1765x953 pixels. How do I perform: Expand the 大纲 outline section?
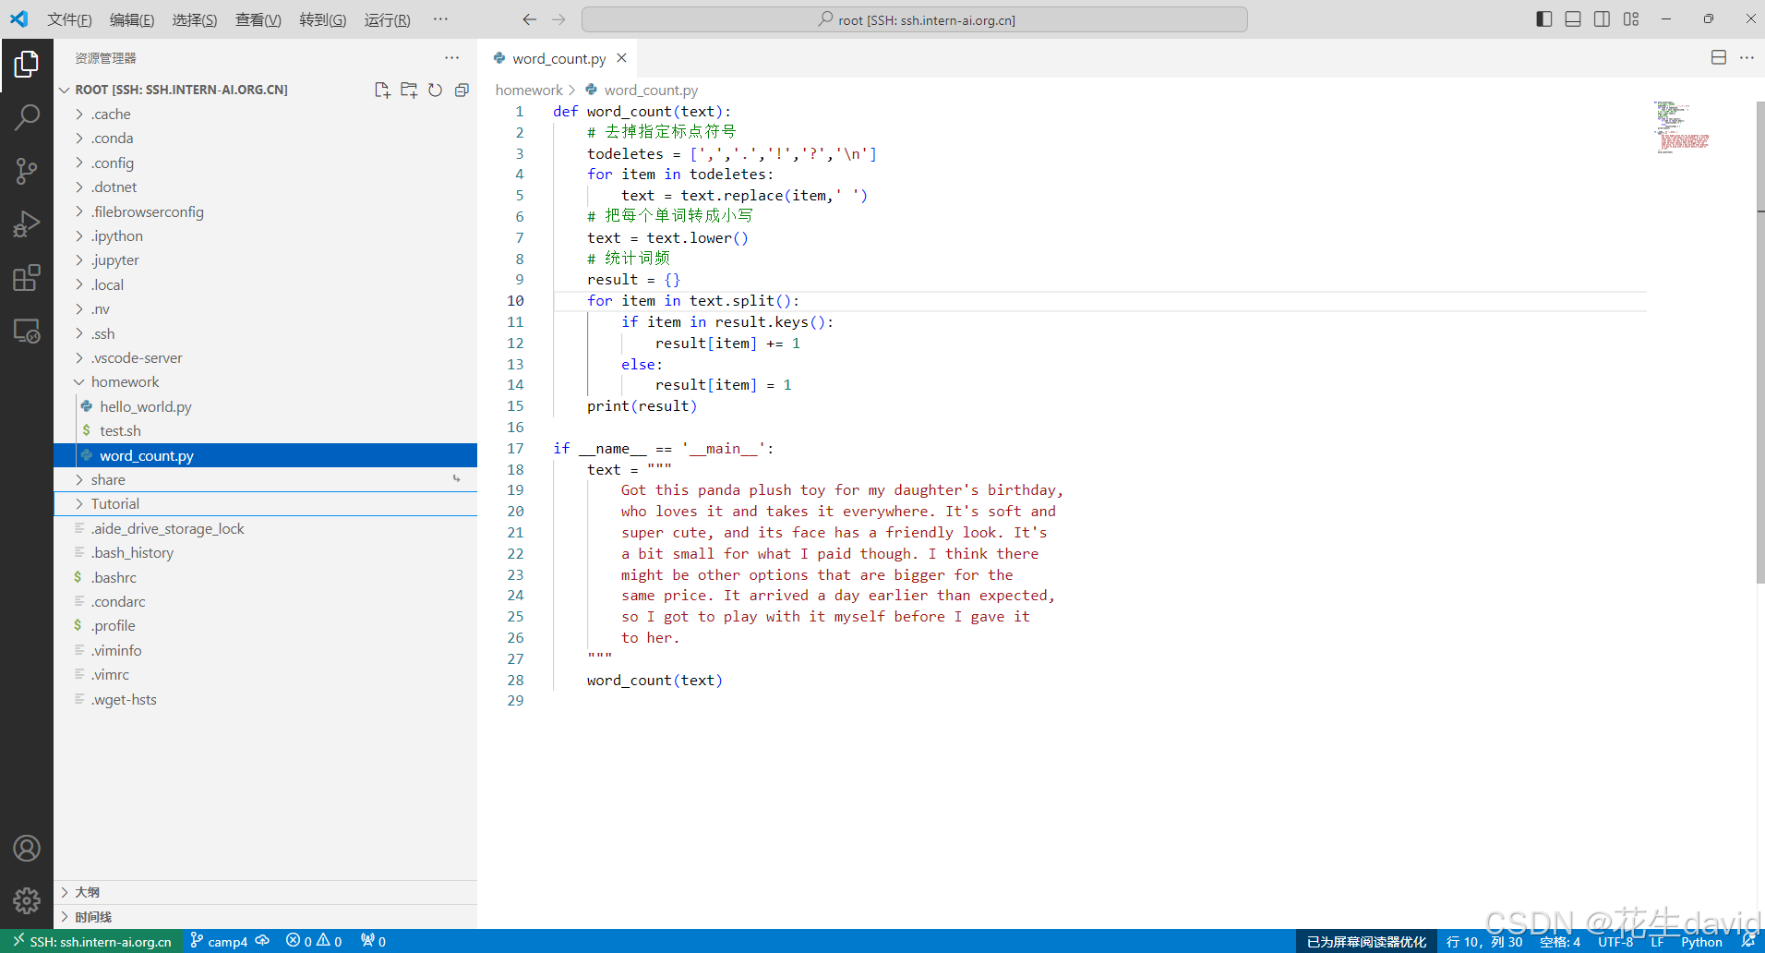(x=265, y=892)
